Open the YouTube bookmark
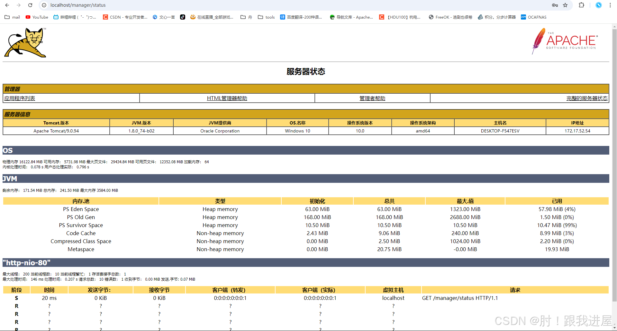617x331 pixels. pyautogui.click(x=36, y=17)
